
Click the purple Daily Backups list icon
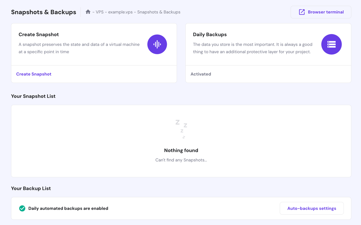(331, 44)
